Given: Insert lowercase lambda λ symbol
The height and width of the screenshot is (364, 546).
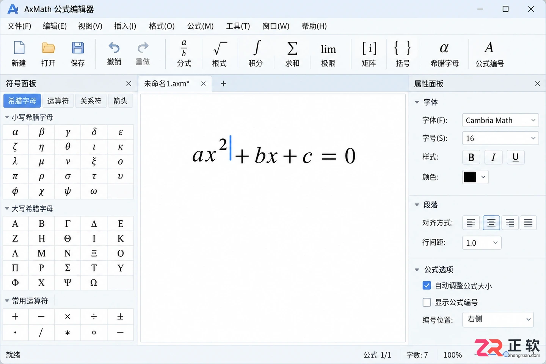Looking at the screenshot, I should (x=15, y=162).
